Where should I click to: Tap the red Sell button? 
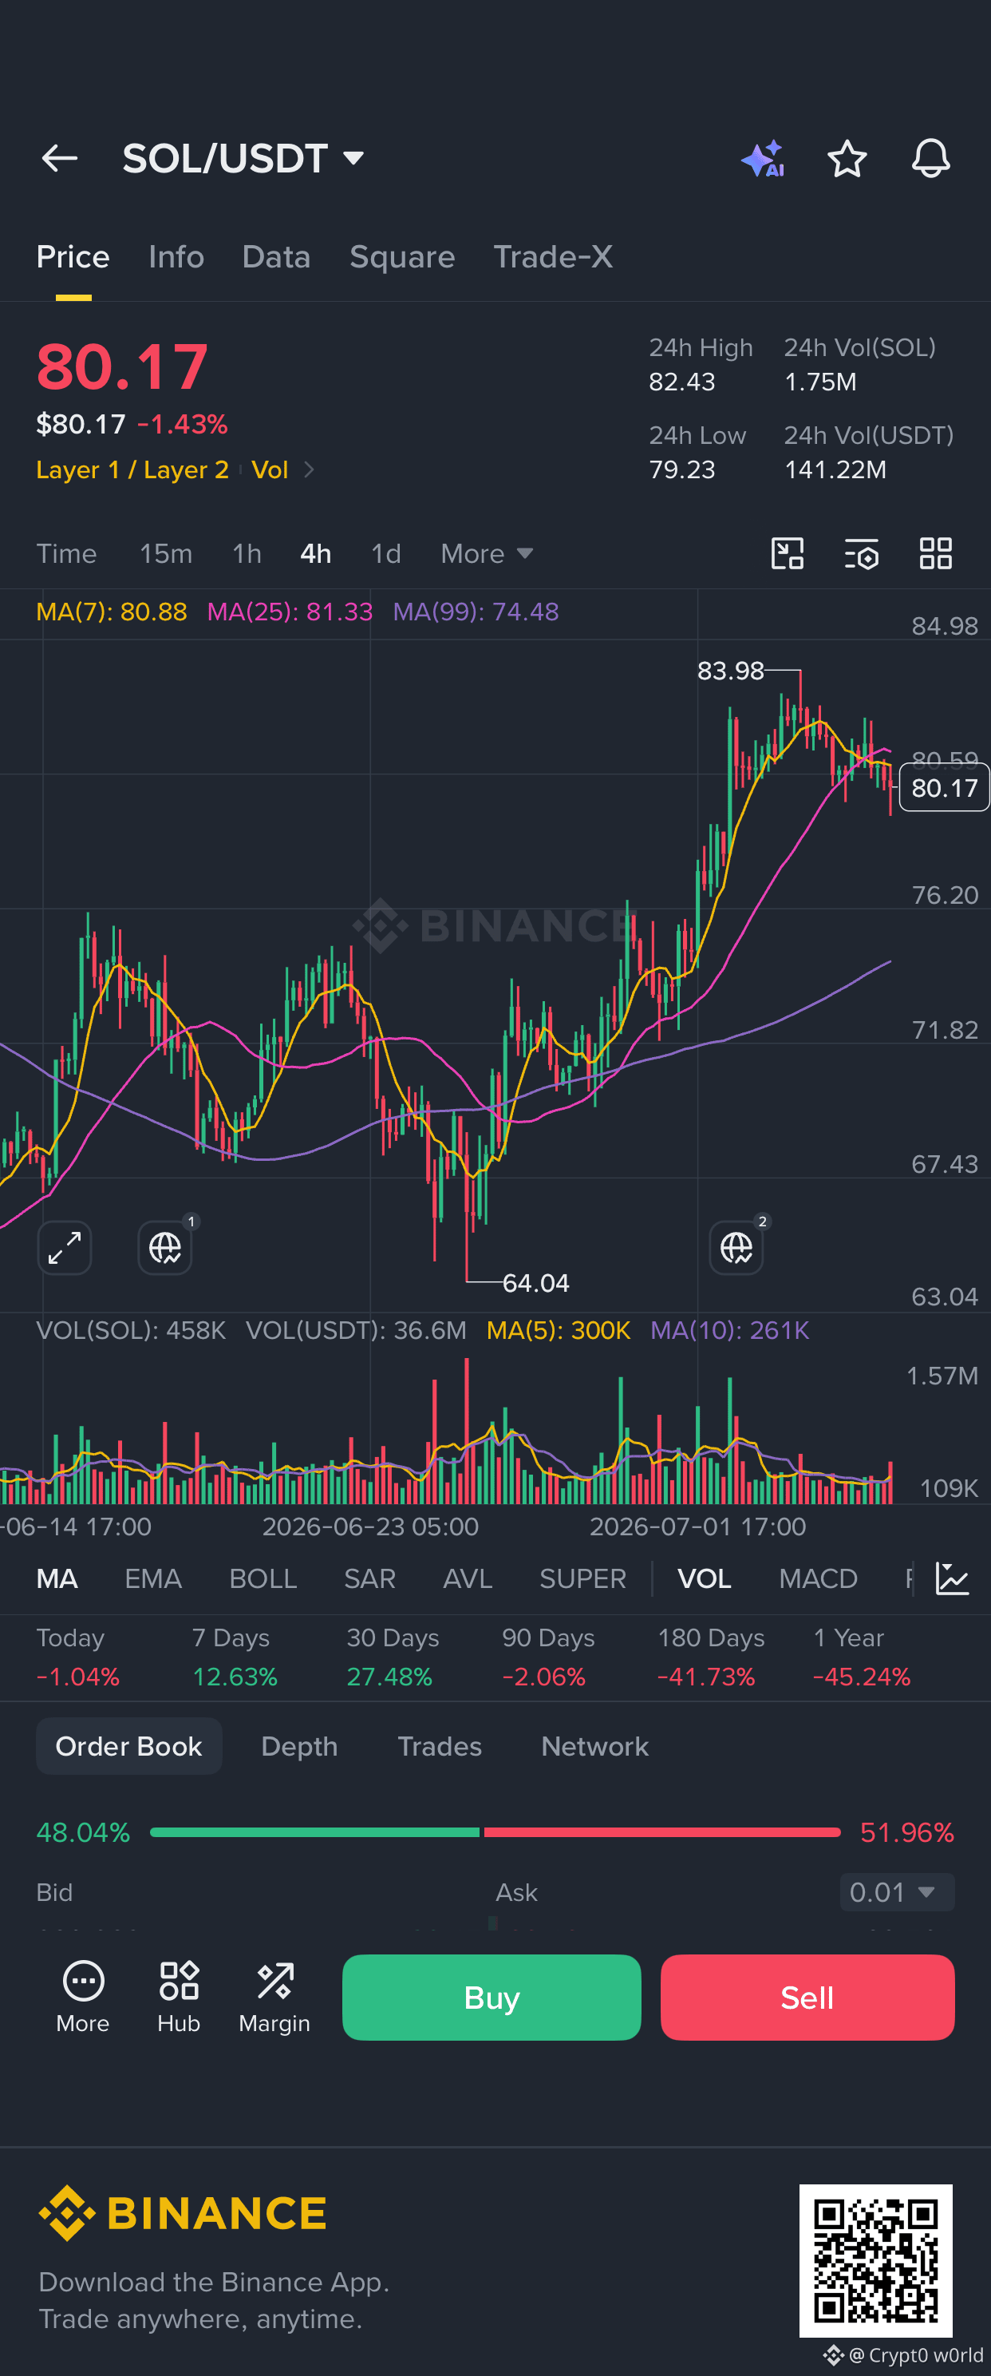[807, 1997]
